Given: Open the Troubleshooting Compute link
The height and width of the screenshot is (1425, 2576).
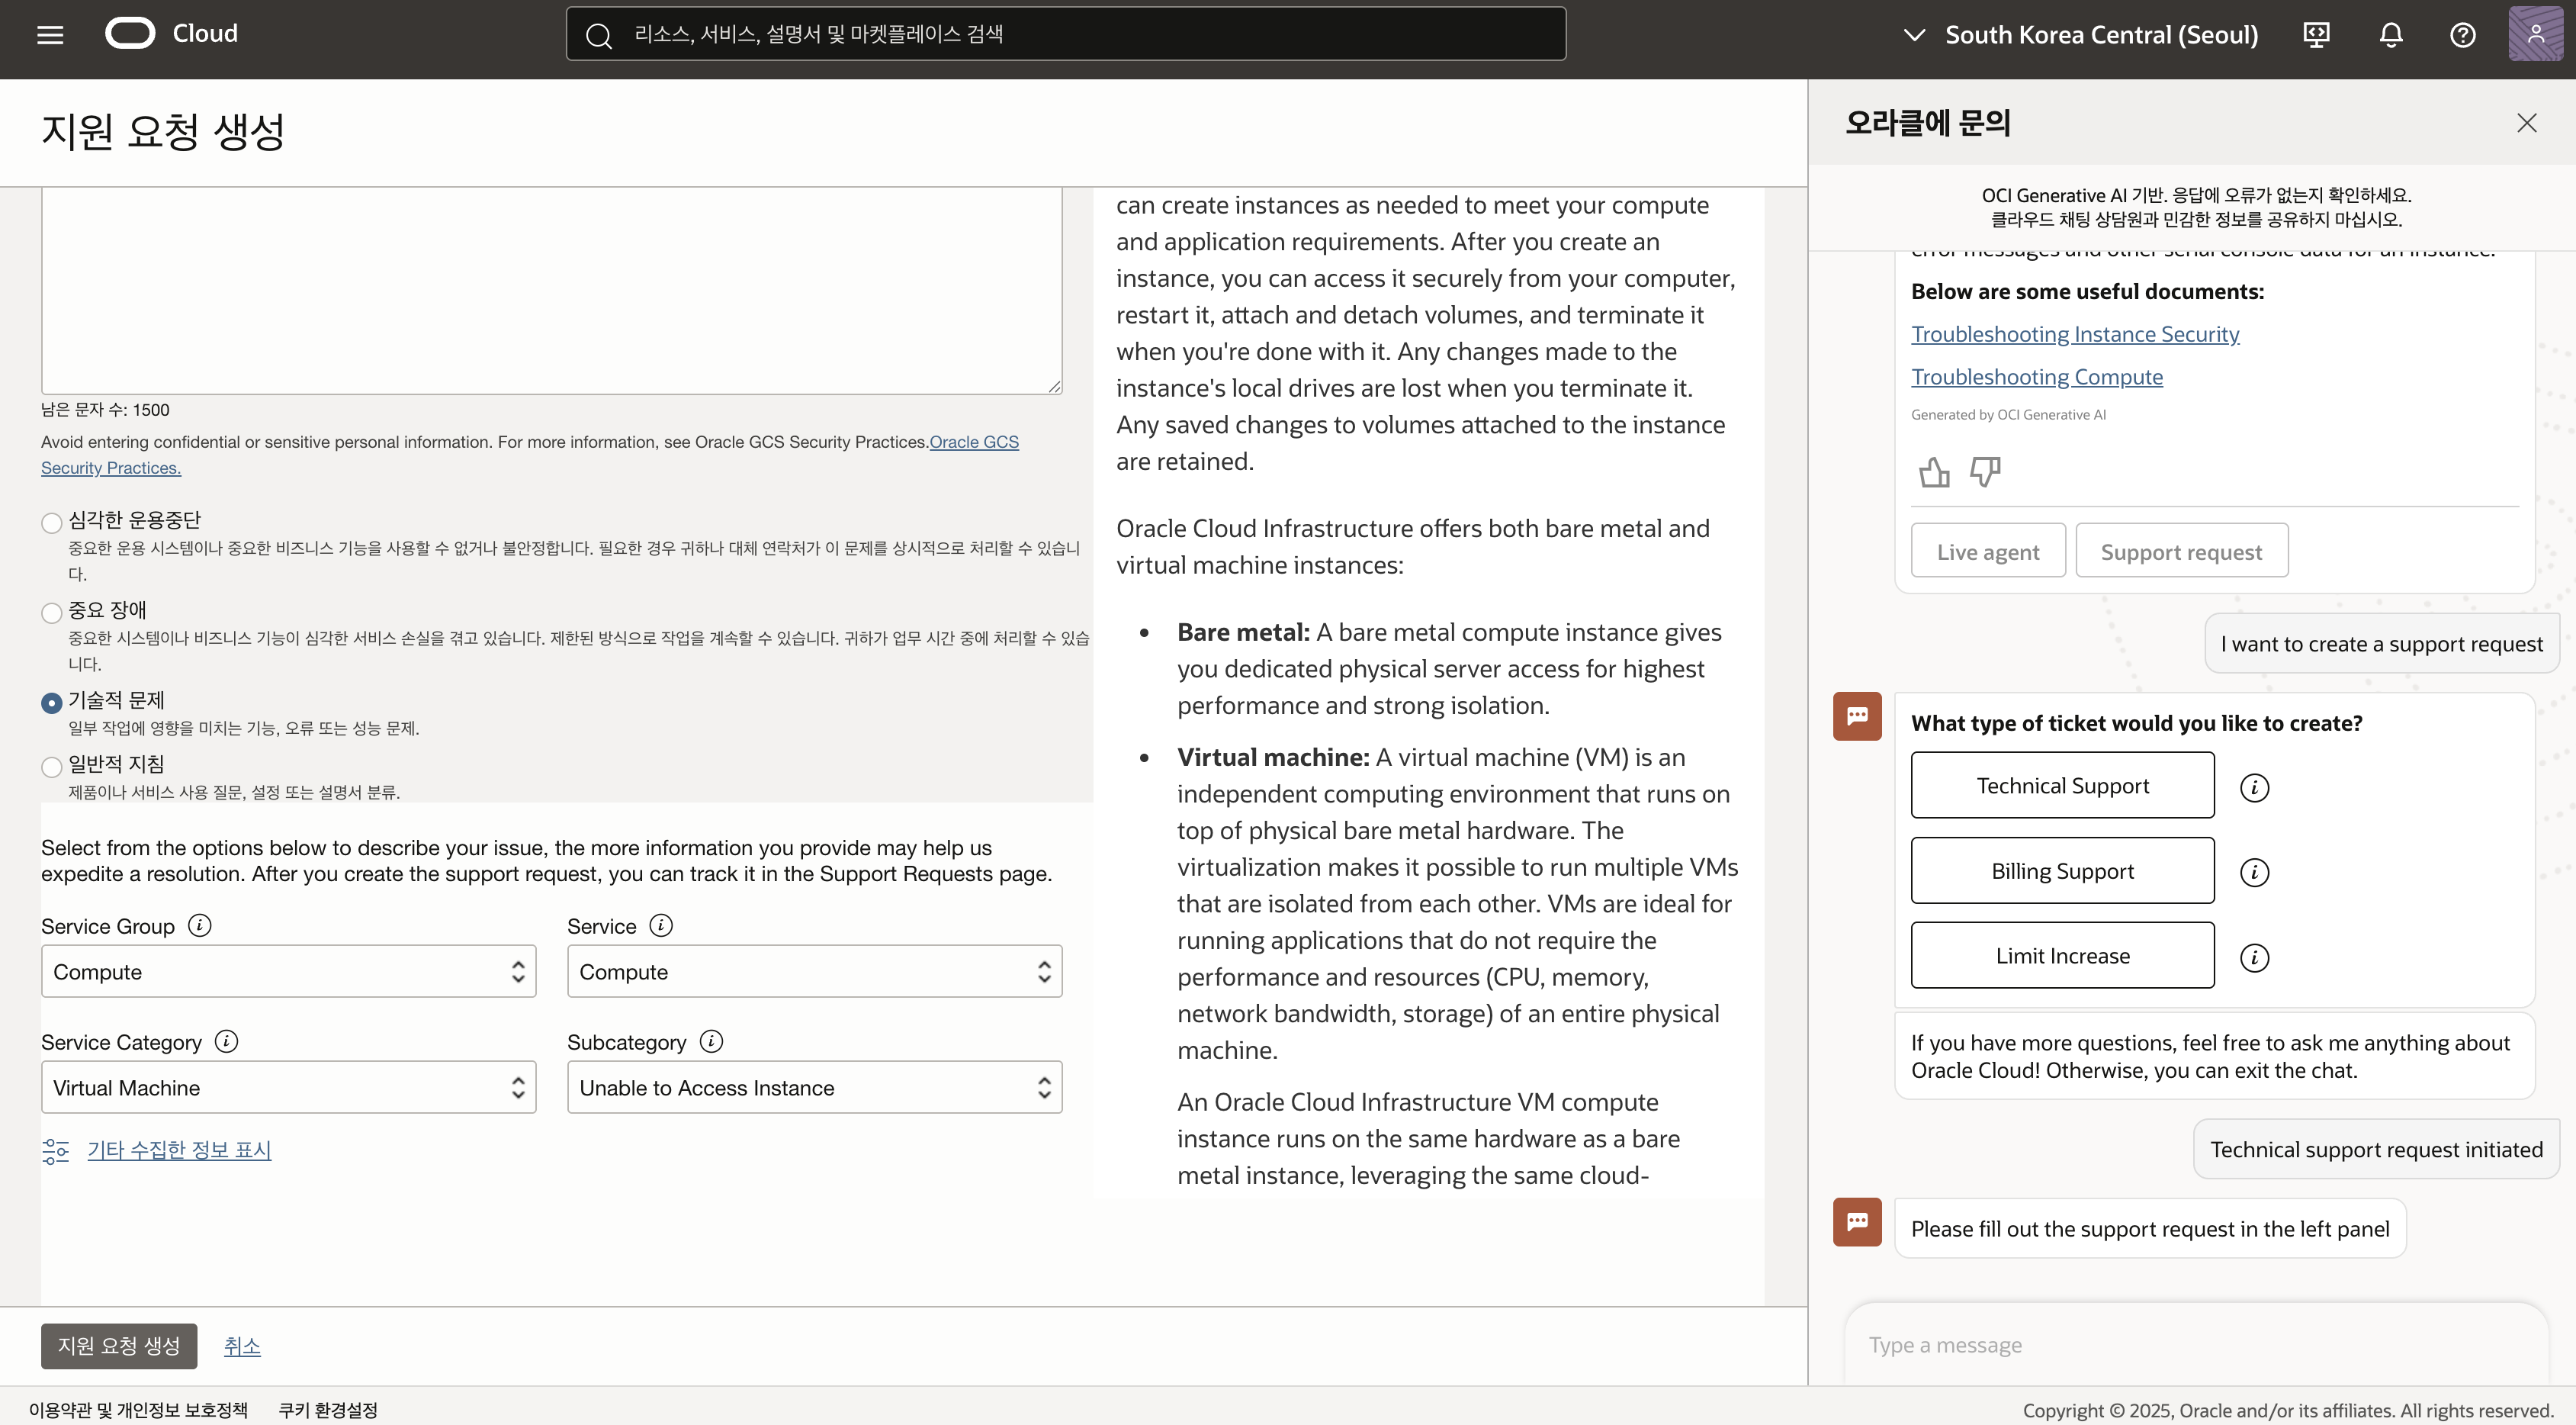Looking at the screenshot, I should pos(2036,377).
